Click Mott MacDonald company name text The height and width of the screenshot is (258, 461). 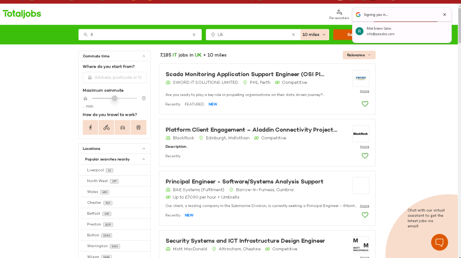(190, 249)
